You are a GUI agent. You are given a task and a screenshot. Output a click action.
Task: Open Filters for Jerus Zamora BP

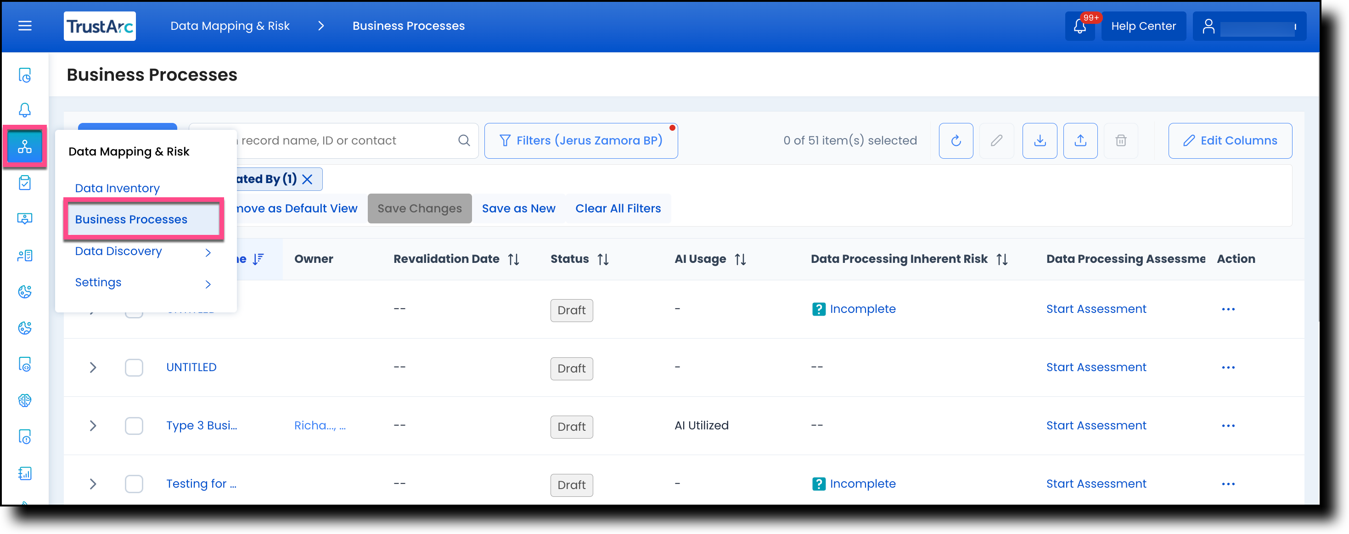coord(581,140)
